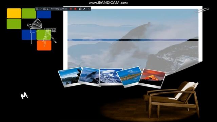217x122 pixels.
Task: Click the telescope on tripod icon
Action: click(50, 36)
